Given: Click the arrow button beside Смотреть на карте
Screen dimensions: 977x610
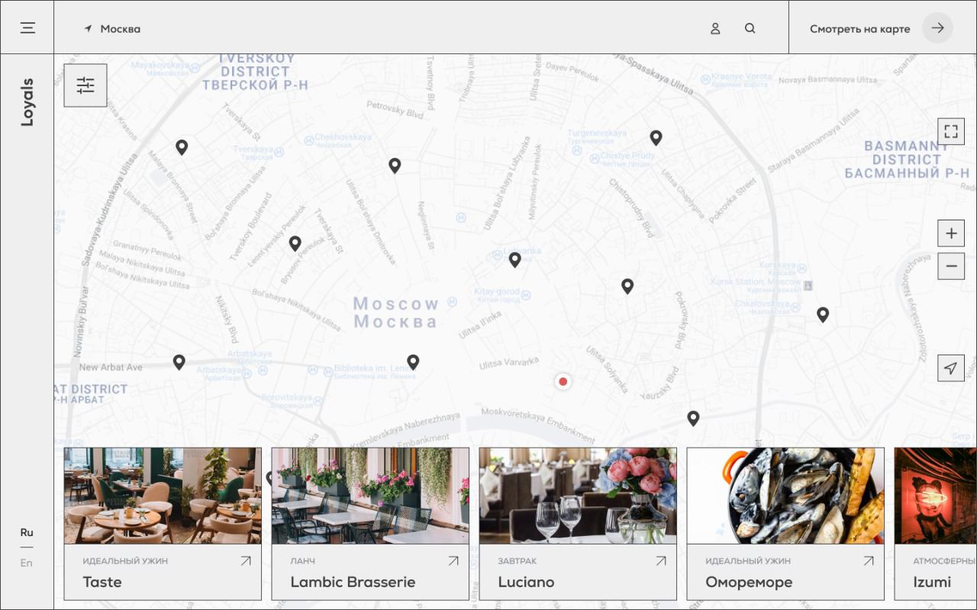Looking at the screenshot, I should (x=937, y=28).
